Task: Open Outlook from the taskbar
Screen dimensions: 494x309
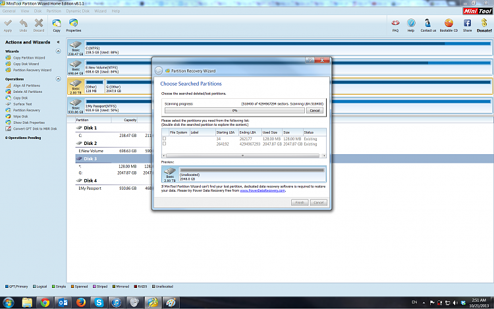Action: 63,302
